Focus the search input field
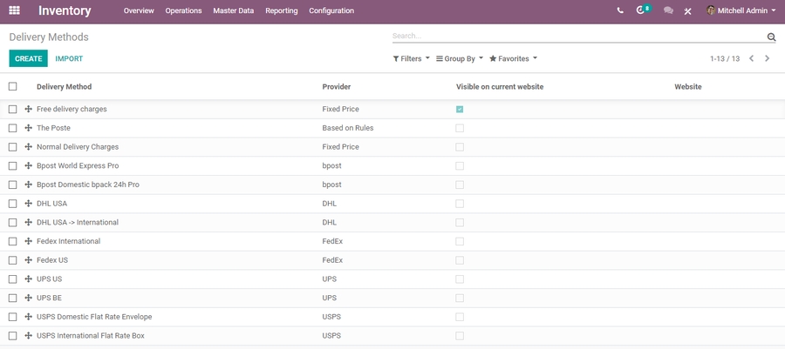Screen dimensions: 785x349 (576, 37)
